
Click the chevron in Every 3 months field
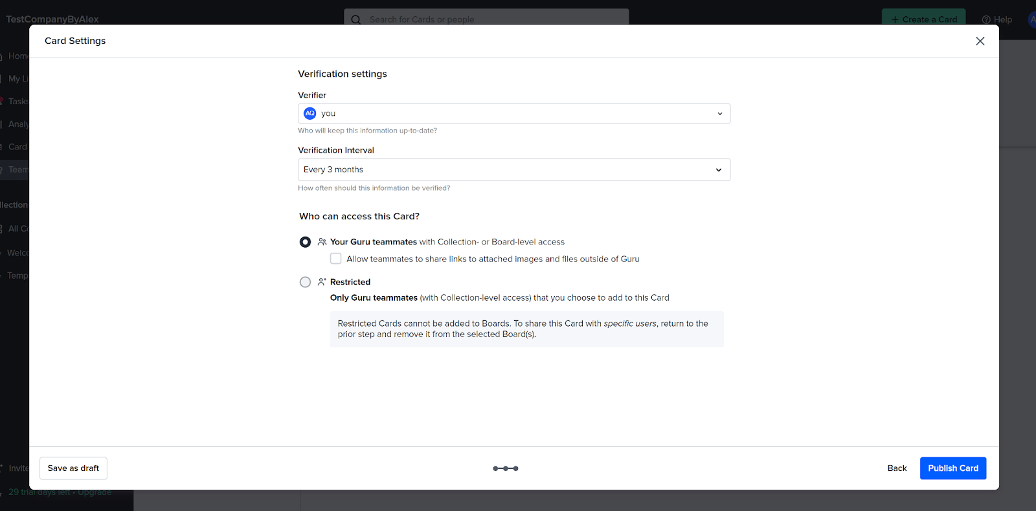point(718,170)
